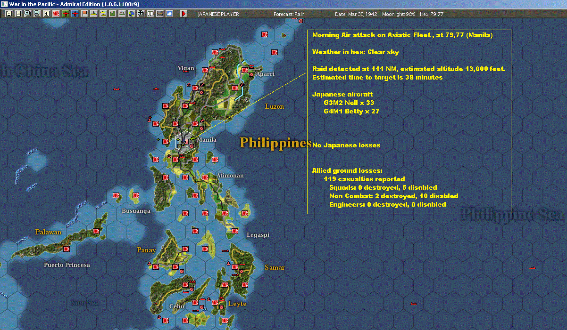The width and height of the screenshot is (567, 330).
Task: Click the Date: Mar 30, 1942 text
Action: click(356, 14)
